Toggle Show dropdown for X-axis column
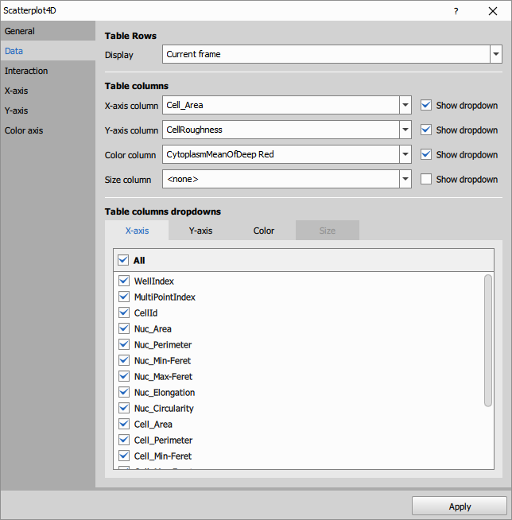Viewport: 512px width, 520px height. tap(426, 105)
